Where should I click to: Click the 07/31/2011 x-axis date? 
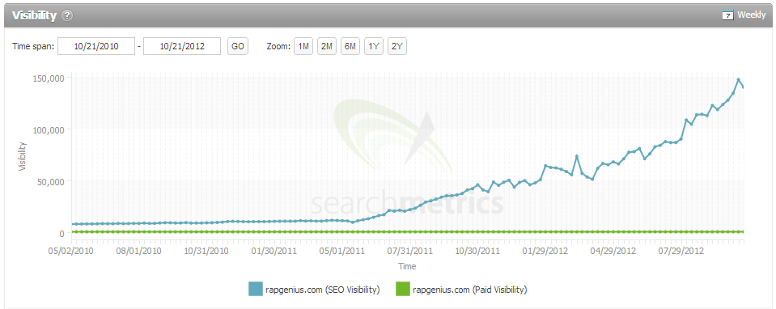click(x=409, y=250)
